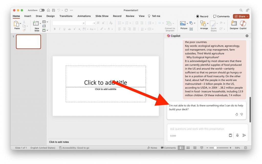Toggle the AutoSave switch

[x=42, y=10]
